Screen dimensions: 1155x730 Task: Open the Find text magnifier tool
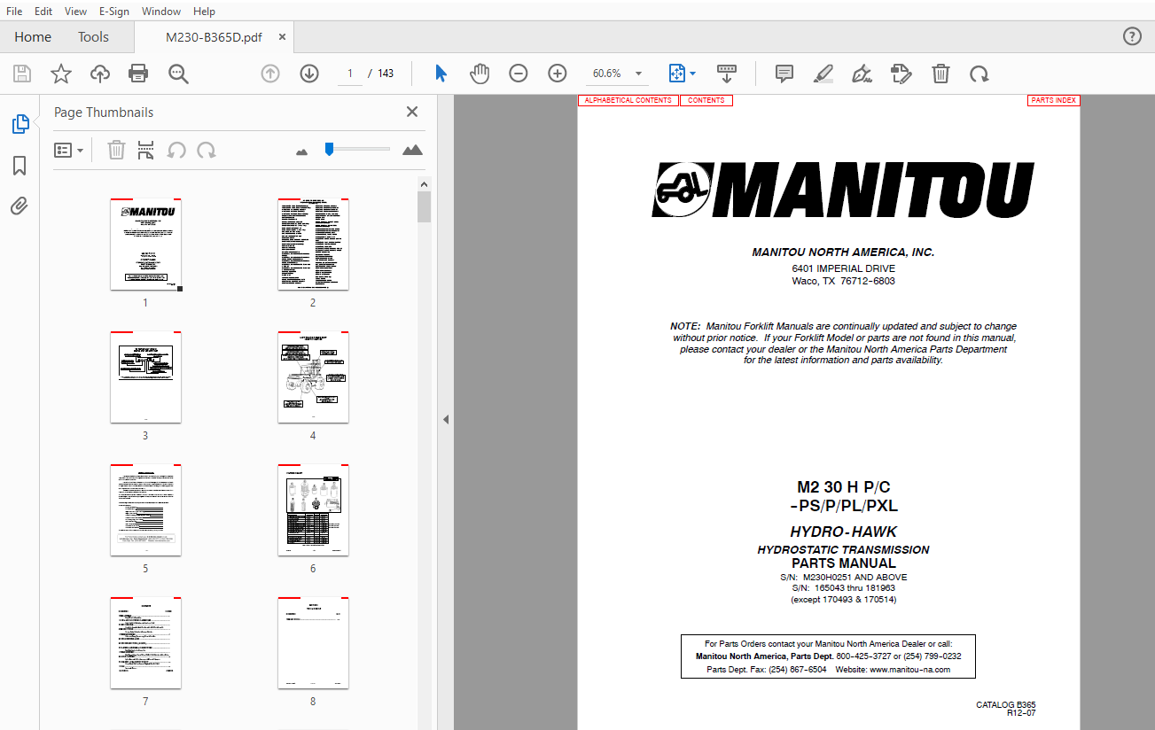pyautogui.click(x=179, y=74)
